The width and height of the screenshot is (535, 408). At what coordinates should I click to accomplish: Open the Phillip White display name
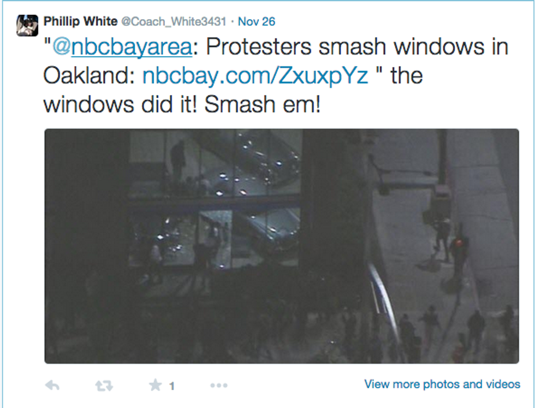tap(81, 21)
